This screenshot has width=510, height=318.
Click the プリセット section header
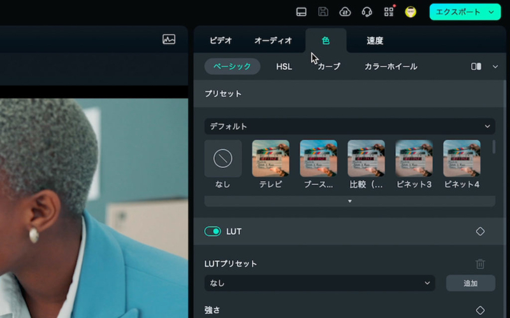click(x=349, y=93)
